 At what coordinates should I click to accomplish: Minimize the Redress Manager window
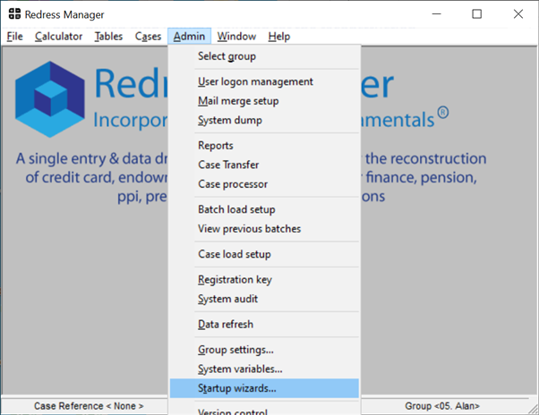click(437, 14)
